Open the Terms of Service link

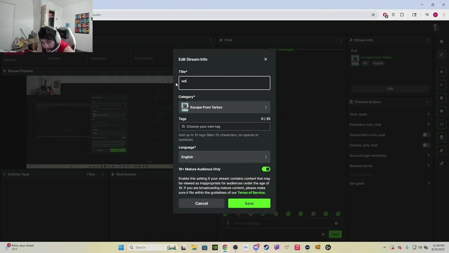[x=251, y=193]
